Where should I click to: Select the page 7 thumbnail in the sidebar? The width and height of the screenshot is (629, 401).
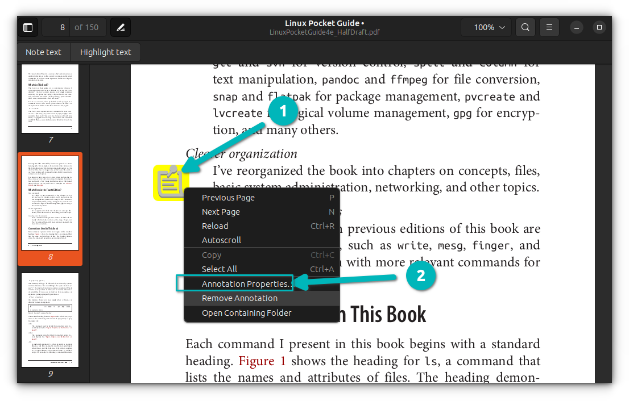tap(50, 98)
